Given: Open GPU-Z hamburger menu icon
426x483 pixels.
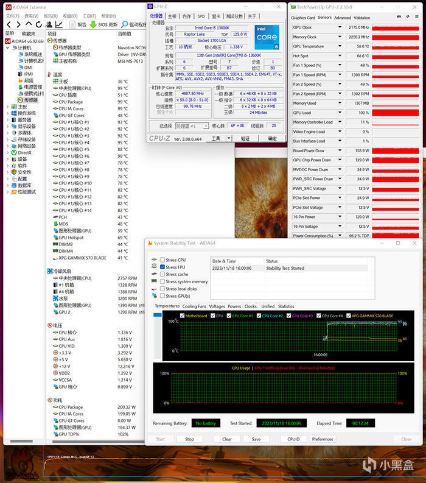Looking at the screenshot, I should tap(416, 16).
